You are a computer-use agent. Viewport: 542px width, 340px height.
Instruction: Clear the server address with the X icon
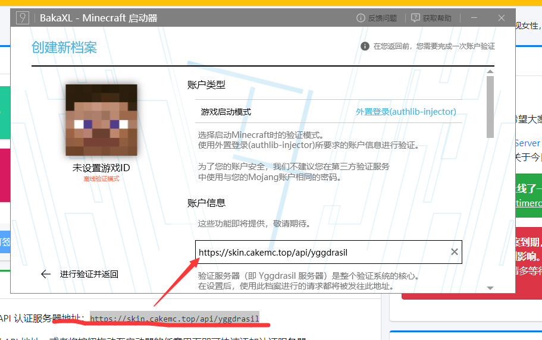pyautogui.click(x=455, y=252)
